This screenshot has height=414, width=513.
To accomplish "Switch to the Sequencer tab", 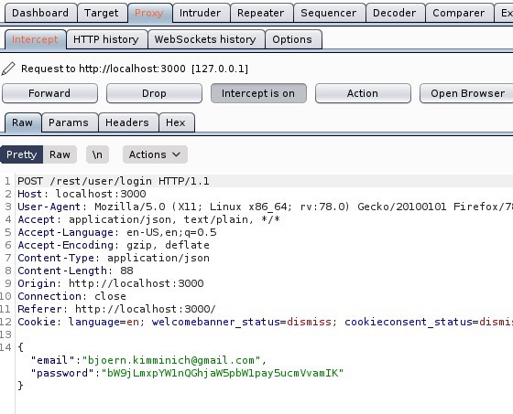I will click(x=329, y=13).
